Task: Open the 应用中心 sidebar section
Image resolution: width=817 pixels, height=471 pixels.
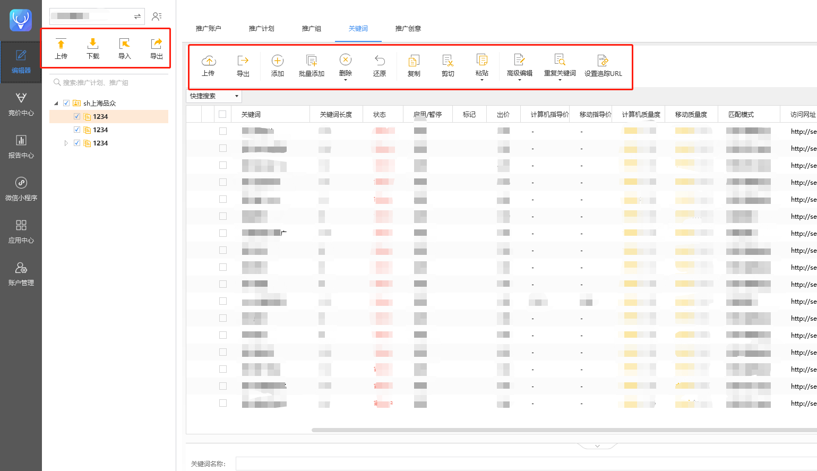Action: click(21, 232)
